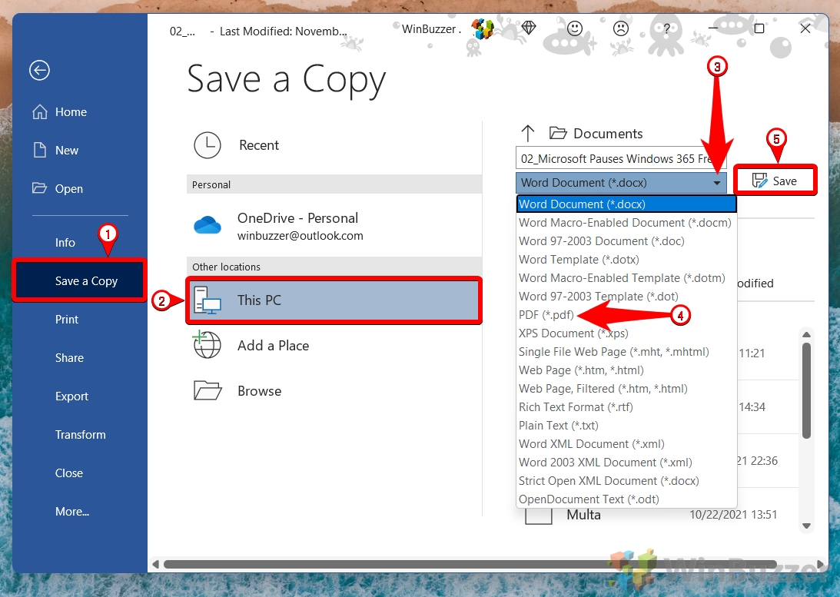This screenshot has height=597, width=840.
Task: Select the Recent files clock icon
Action: pos(208,144)
